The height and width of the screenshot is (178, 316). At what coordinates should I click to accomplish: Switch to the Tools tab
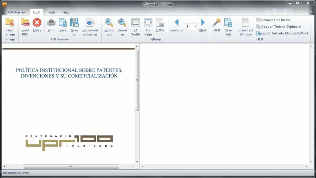pos(51,12)
